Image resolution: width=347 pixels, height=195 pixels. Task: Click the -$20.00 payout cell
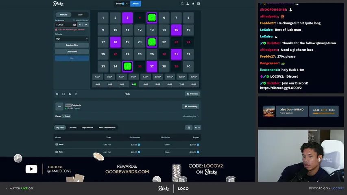(194, 152)
